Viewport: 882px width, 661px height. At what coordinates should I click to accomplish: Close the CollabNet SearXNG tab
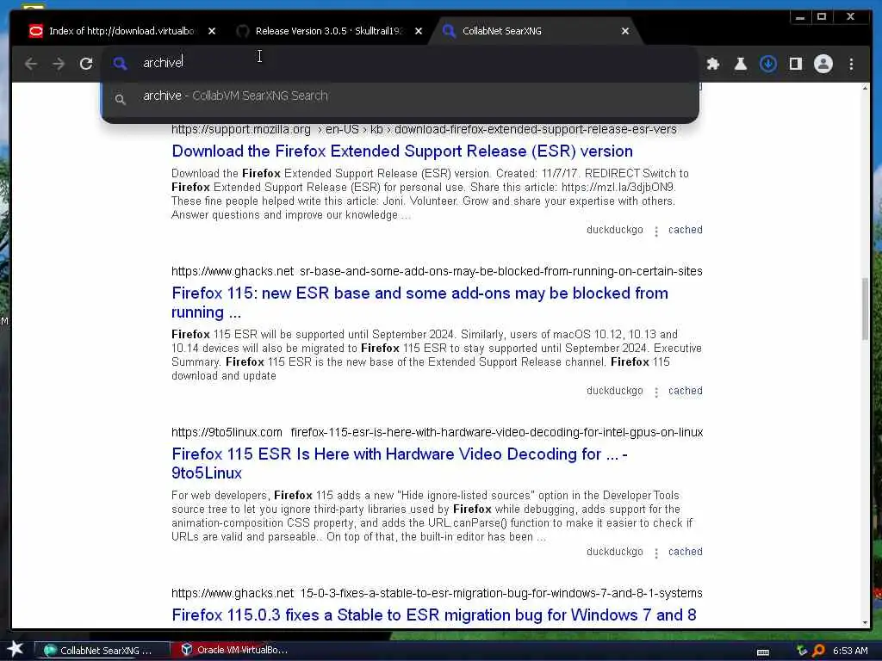(x=625, y=31)
